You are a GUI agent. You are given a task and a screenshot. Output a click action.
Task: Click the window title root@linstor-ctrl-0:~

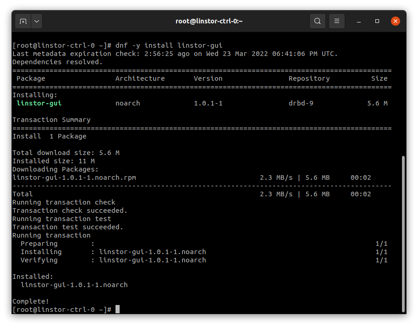point(209,21)
